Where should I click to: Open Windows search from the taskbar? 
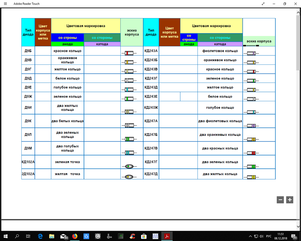pos(17,236)
